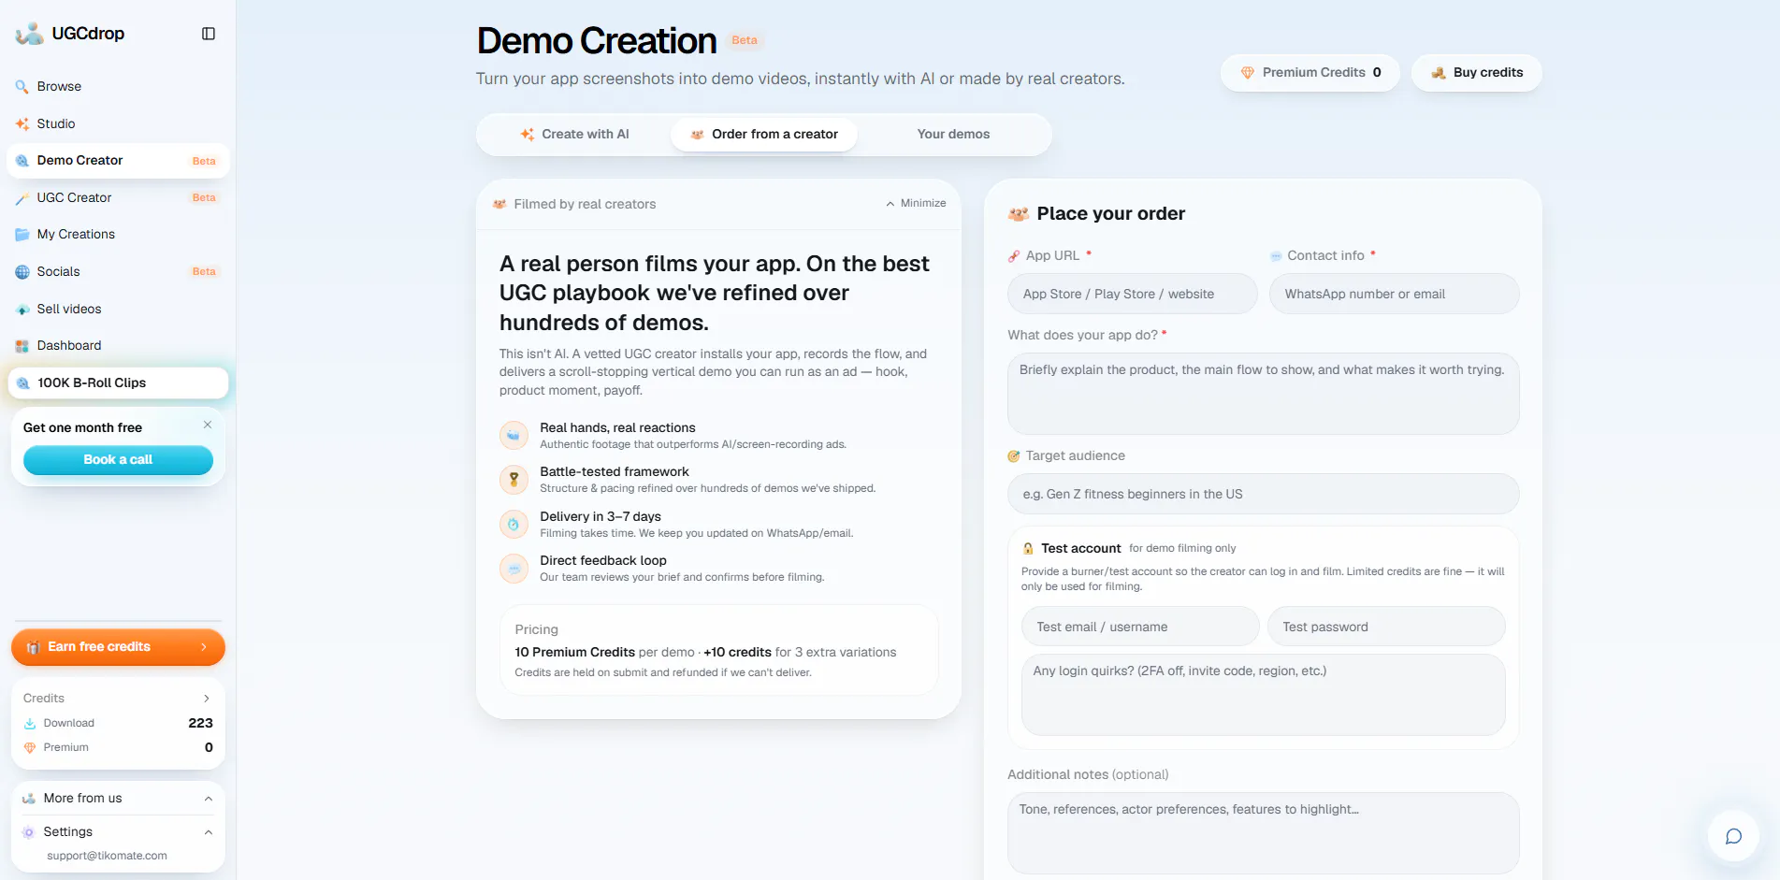Open Credits details chevron
The width and height of the screenshot is (1780, 880).
pyautogui.click(x=207, y=699)
